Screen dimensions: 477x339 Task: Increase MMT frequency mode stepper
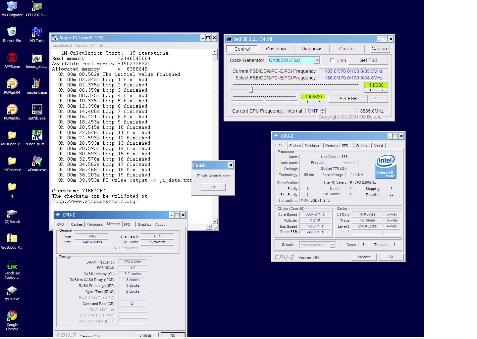[x=323, y=109]
